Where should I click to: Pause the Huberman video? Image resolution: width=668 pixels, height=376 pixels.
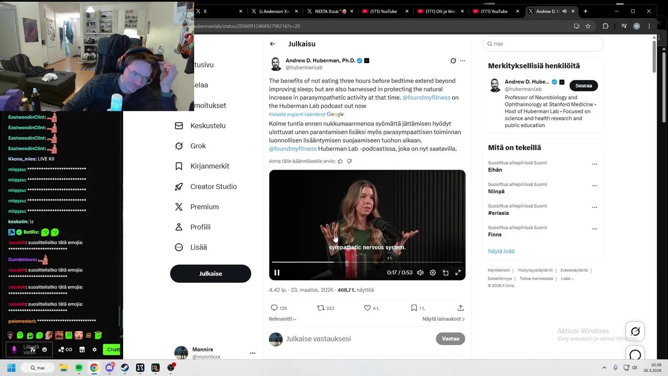point(277,273)
